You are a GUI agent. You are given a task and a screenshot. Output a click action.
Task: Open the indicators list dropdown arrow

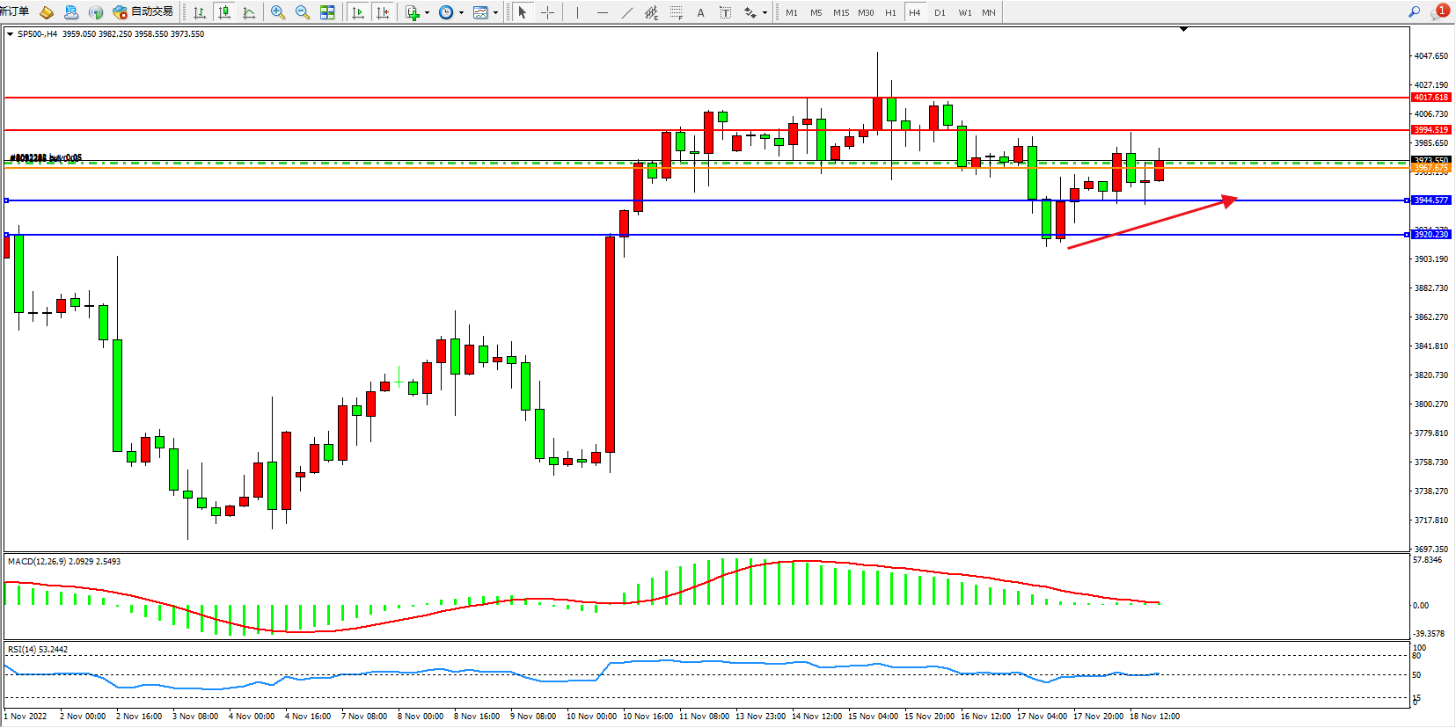[x=427, y=13]
